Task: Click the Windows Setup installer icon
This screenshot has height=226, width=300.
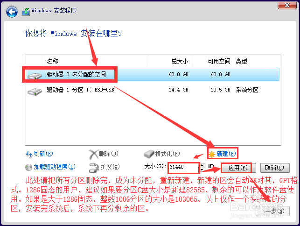Action: click(26, 12)
